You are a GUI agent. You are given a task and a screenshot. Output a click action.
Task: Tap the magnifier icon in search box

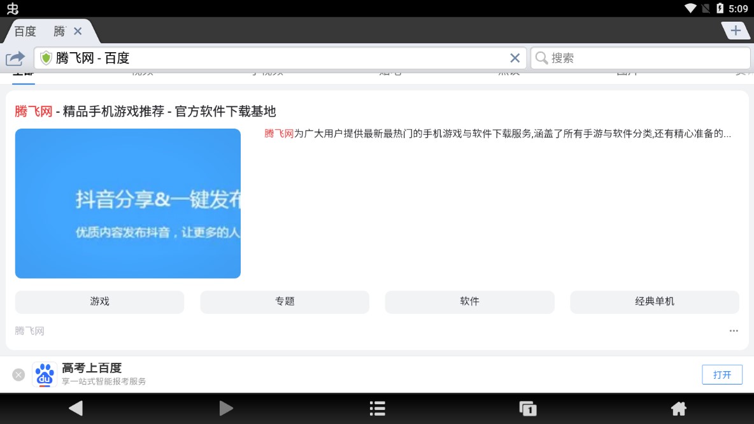(x=541, y=58)
